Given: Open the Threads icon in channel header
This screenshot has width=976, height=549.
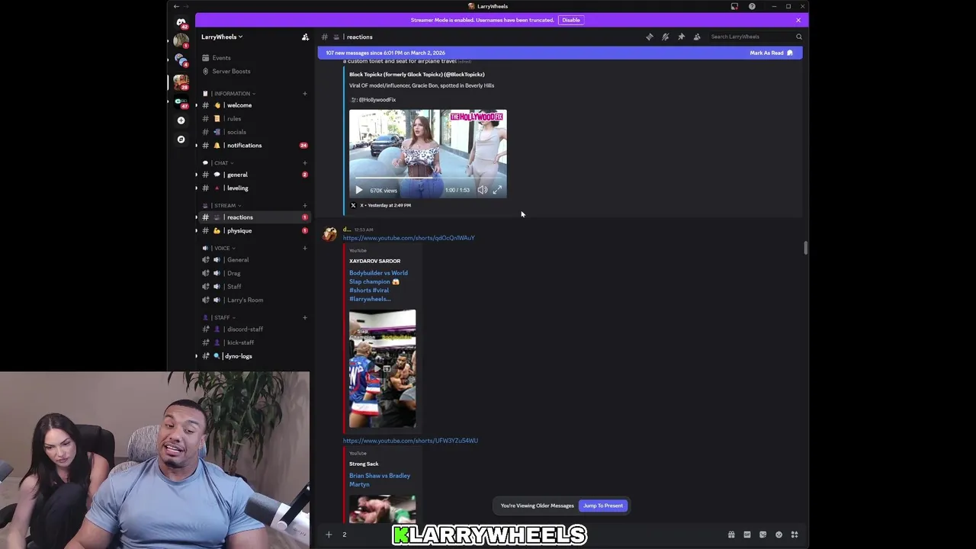Looking at the screenshot, I should 650,37.
